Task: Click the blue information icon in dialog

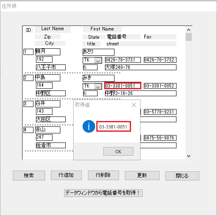Action: 89,126
